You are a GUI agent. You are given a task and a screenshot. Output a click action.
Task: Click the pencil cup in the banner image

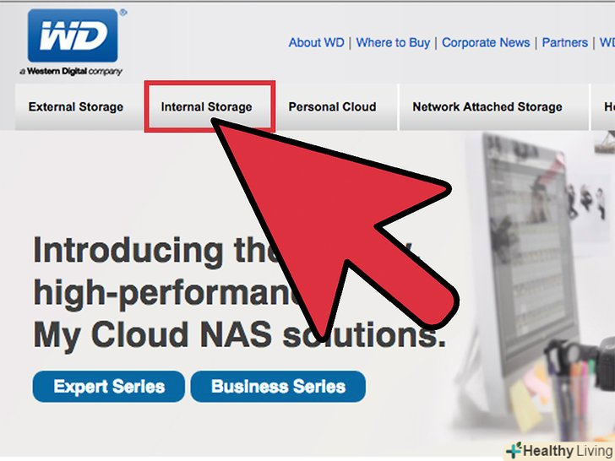tap(574, 400)
